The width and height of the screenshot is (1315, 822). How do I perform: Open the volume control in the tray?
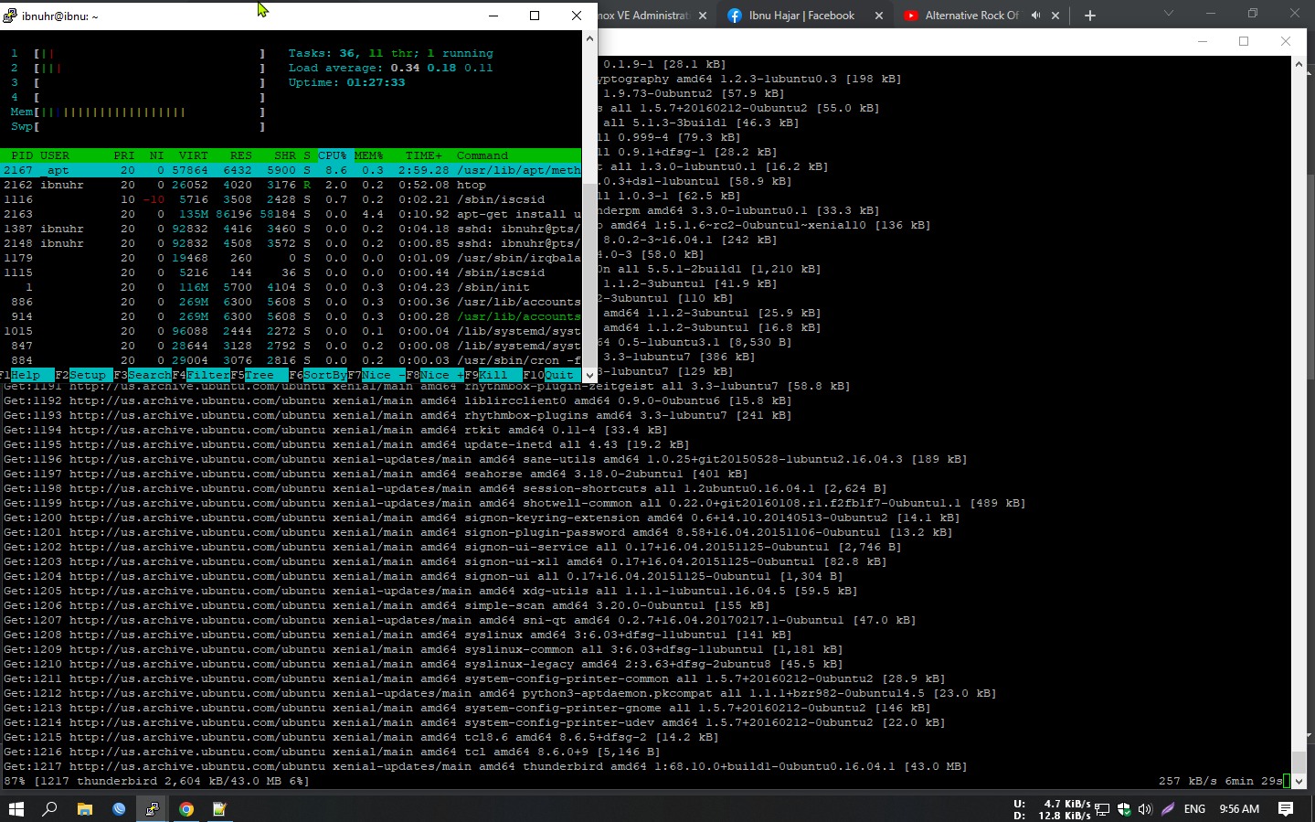click(x=1145, y=808)
